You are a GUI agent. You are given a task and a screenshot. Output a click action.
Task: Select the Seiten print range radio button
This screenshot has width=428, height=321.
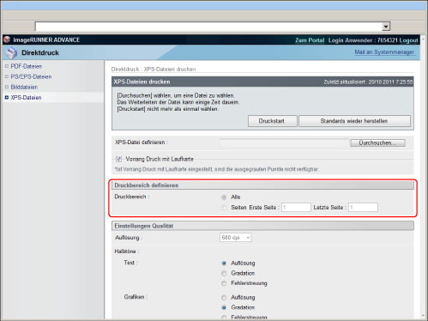click(224, 208)
